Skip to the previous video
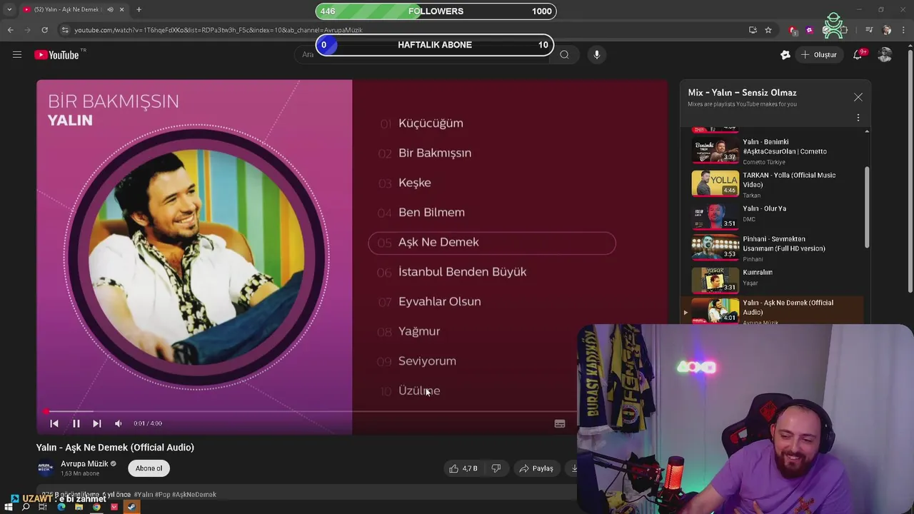The image size is (914, 514). click(x=54, y=423)
